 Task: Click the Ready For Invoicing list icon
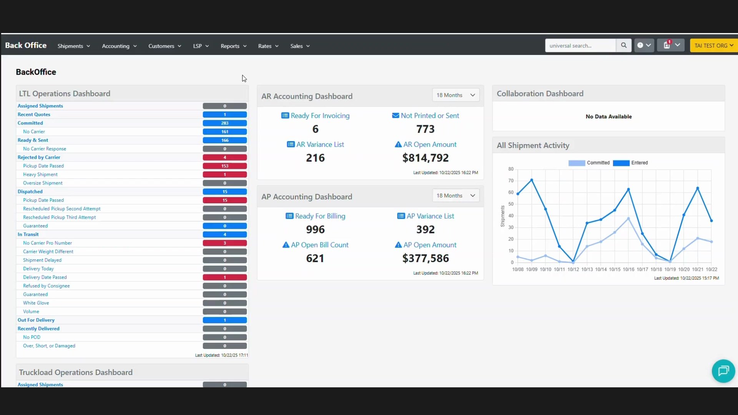[285, 116]
